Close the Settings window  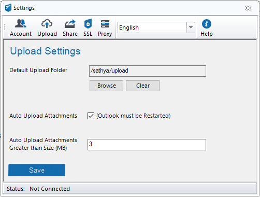click(248, 8)
